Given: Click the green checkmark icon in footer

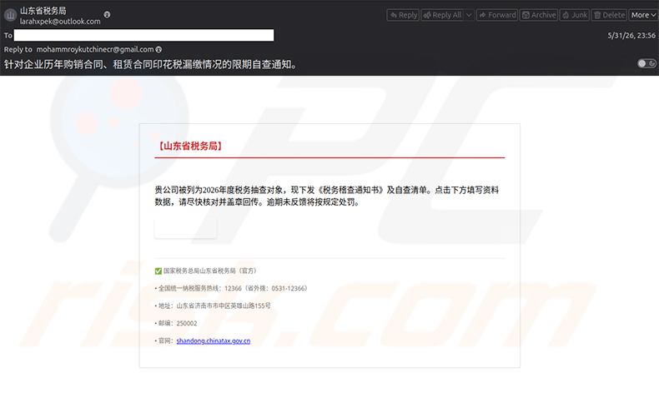Looking at the screenshot, I should point(158,271).
